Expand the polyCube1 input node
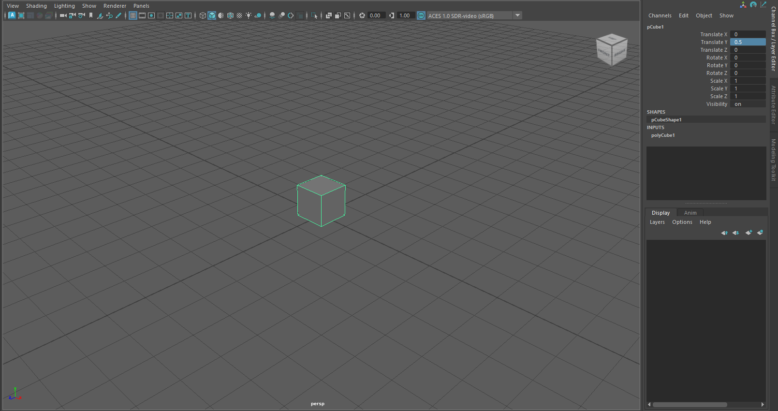Screen dimensions: 778x411 tap(663, 135)
